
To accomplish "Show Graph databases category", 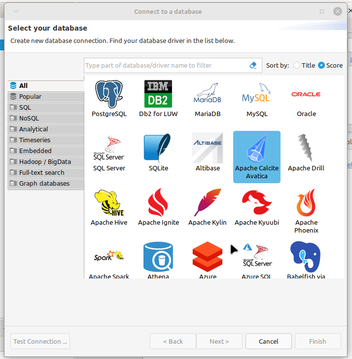I will 46,183.
